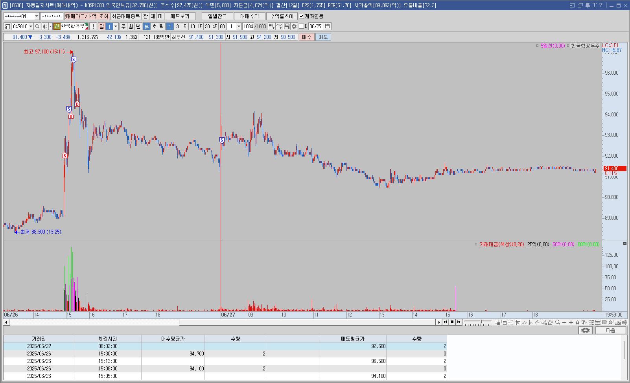The image size is (630, 383).
Task: Click the save floppy disk icon
Action: (x=287, y=26)
